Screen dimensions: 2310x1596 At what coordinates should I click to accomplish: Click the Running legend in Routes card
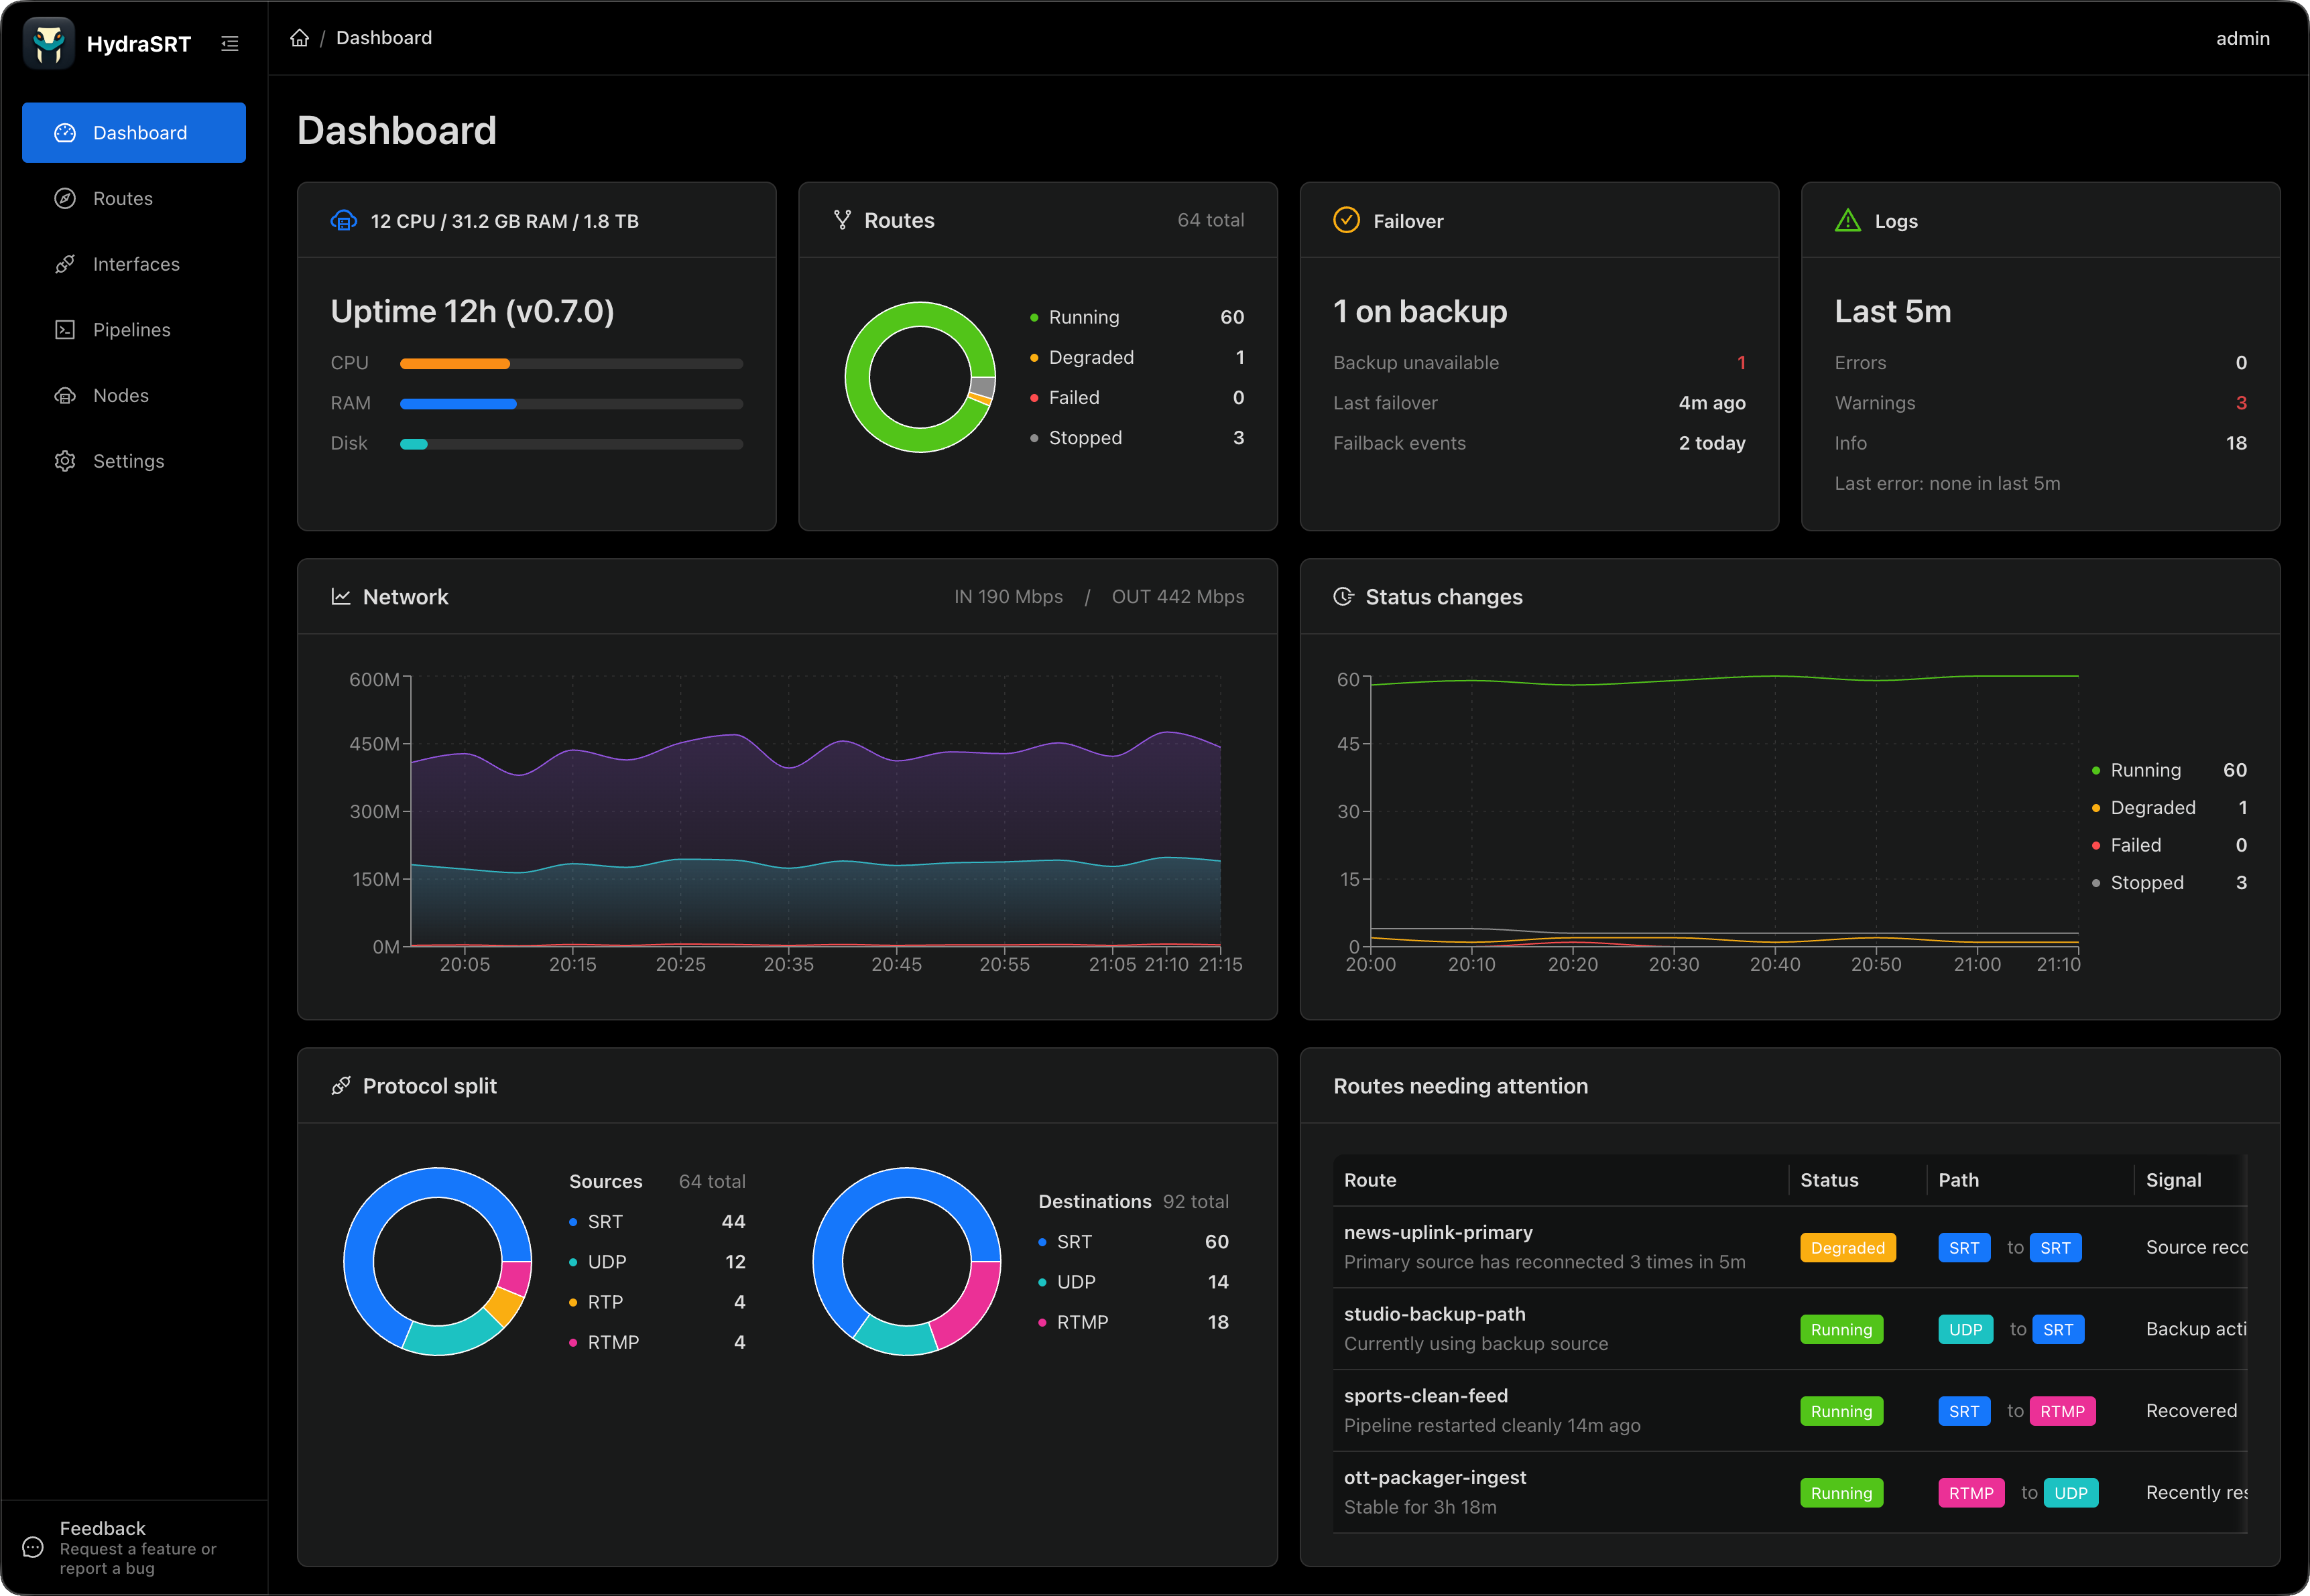(x=1136, y=317)
